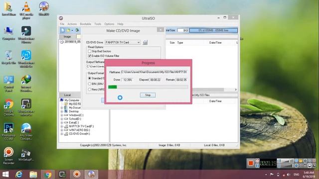Open the Bootable menu
Image resolution: width=319 pixels, height=179 pixels.
click(x=85, y=24)
